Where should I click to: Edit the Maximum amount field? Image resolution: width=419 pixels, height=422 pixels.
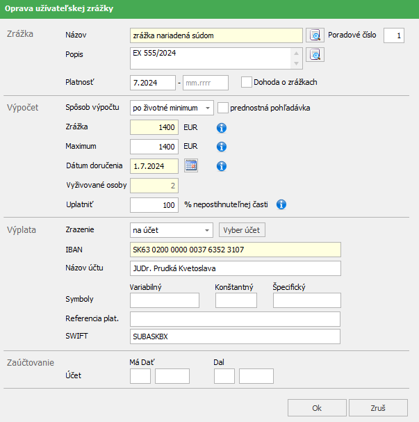point(154,147)
